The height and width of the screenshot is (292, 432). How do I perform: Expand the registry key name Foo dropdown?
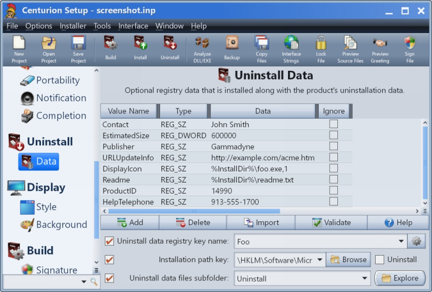coord(401,241)
